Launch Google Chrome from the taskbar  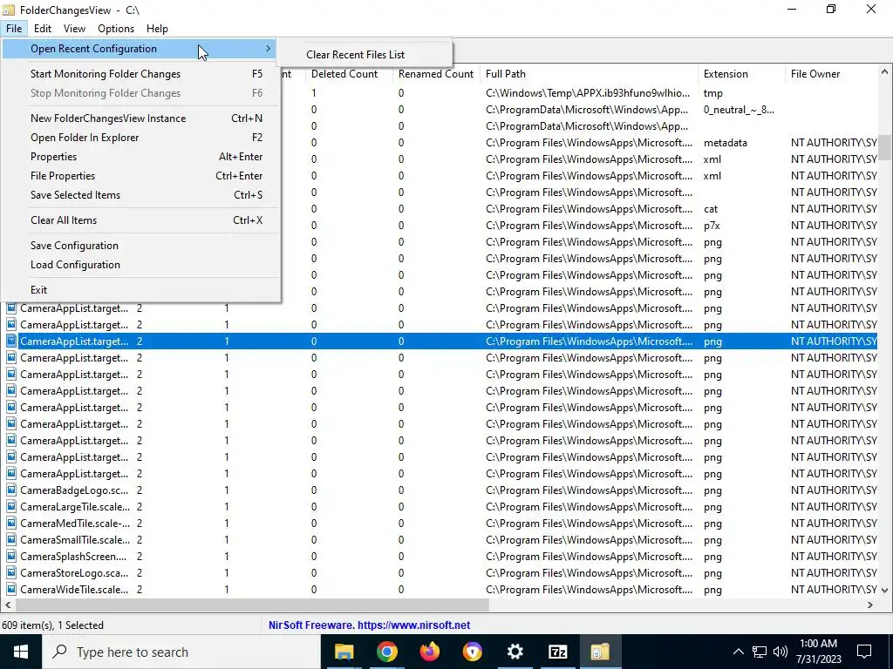(x=386, y=652)
